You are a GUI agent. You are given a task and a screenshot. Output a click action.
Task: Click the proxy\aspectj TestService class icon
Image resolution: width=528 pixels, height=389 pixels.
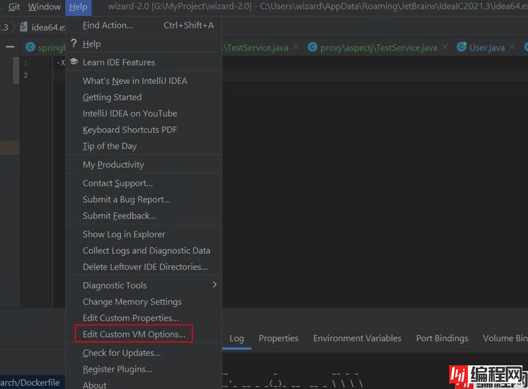pyautogui.click(x=312, y=47)
